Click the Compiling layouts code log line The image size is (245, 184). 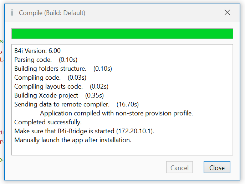pos(61,86)
